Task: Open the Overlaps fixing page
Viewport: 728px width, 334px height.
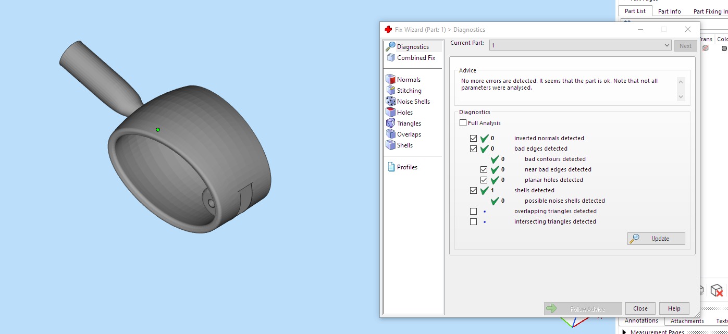Action: point(403,134)
